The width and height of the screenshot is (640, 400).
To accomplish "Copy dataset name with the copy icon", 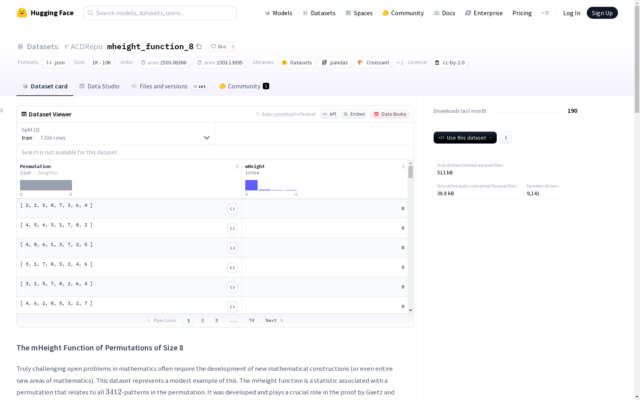I will click(x=199, y=46).
